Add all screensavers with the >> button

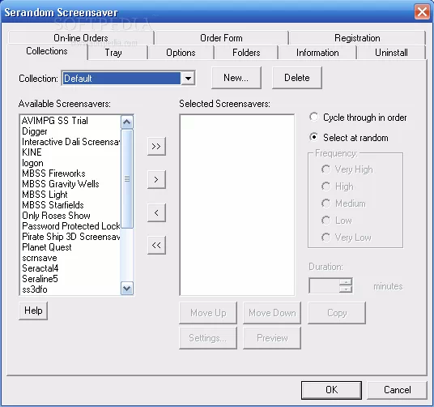click(x=156, y=146)
